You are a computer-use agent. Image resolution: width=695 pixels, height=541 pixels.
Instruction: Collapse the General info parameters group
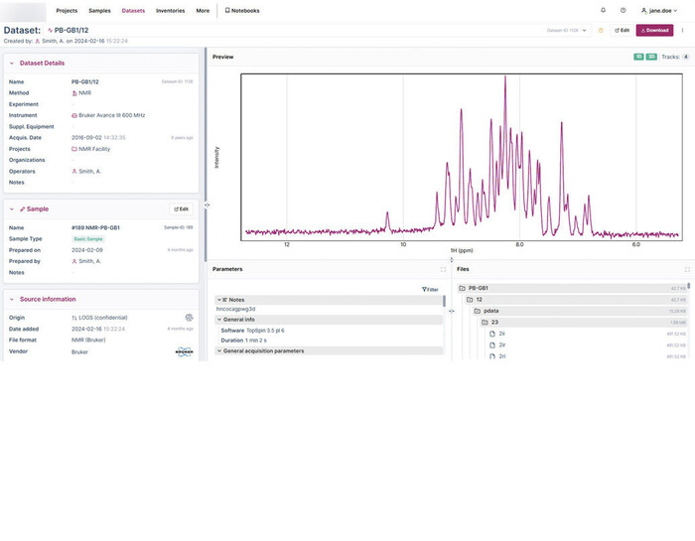point(219,320)
